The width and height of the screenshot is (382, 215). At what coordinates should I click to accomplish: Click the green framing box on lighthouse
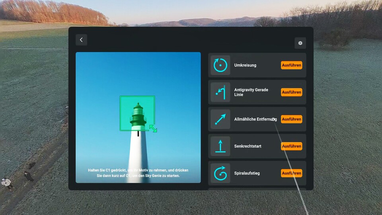coord(137,113)
